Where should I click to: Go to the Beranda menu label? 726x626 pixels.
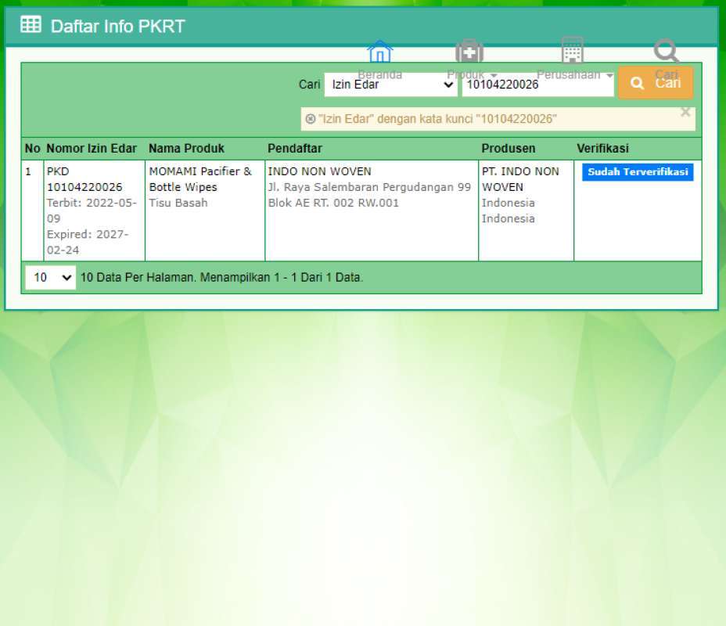379,75
